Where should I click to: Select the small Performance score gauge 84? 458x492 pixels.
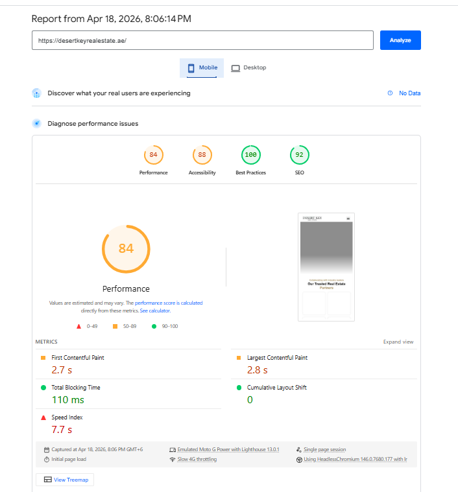pyautogui.click(x=153, y=155)
